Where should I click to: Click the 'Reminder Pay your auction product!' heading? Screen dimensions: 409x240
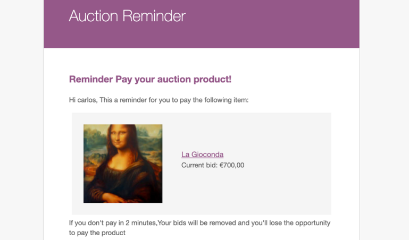point(150,80)
